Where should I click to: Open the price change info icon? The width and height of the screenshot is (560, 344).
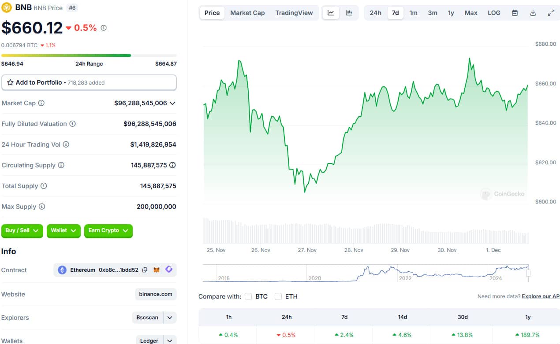point(104,28)
